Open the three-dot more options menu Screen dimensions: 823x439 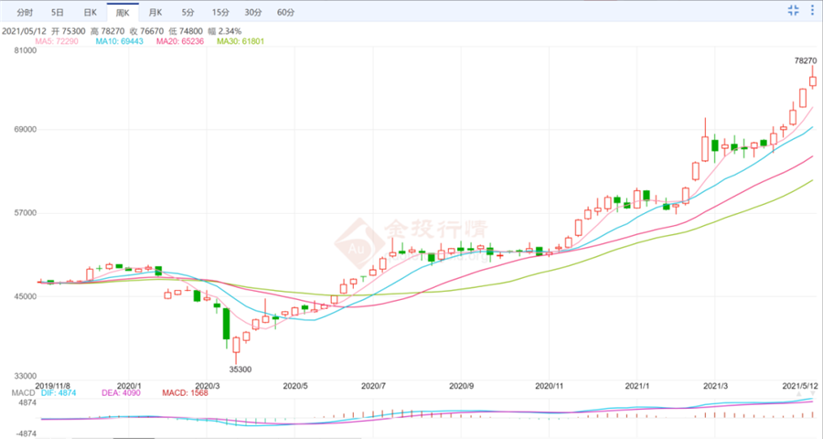810,11
